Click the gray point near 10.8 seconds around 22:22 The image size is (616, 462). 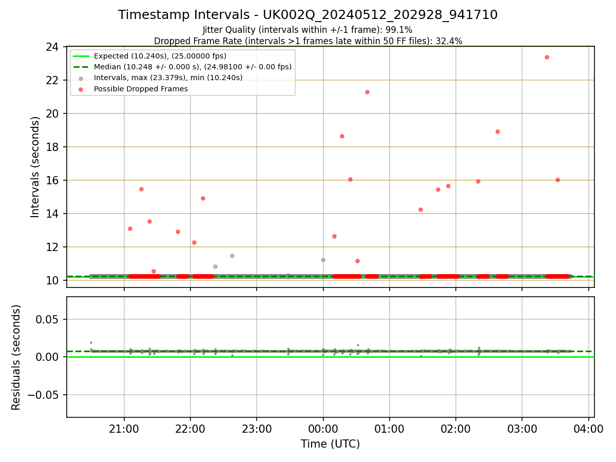(215, 266)
